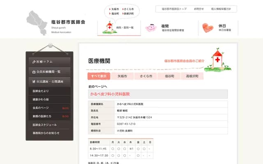Open the 高根沢町 tab
Viewport: 263px width, 164px height.
point(192,76)
